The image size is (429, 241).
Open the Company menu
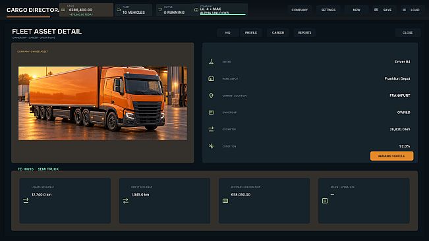300,10
